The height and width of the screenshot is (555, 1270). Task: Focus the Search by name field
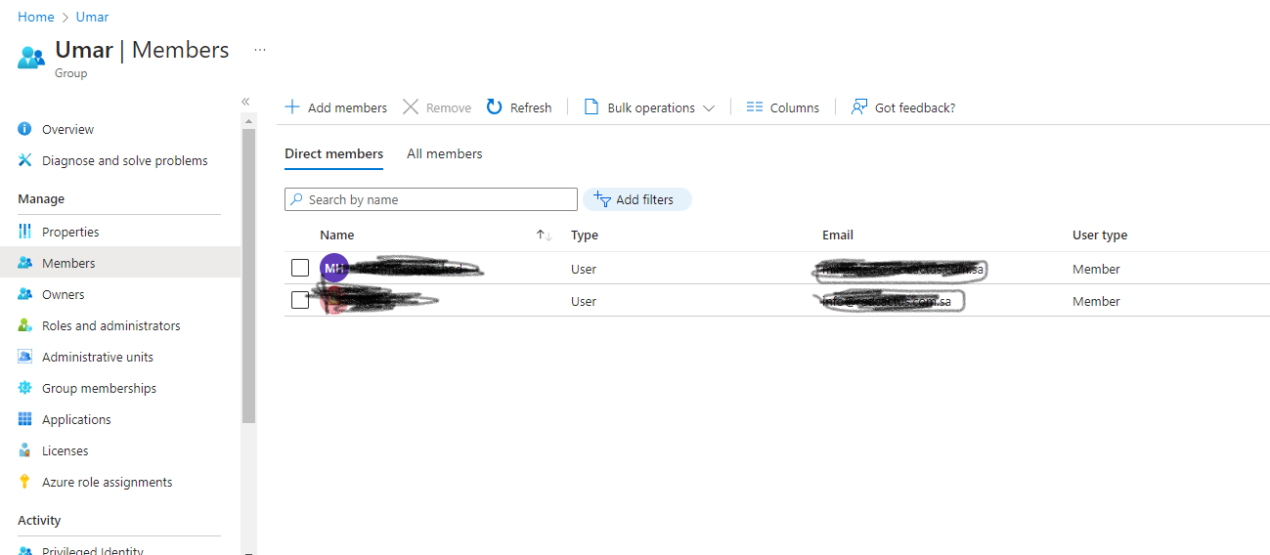click(431, 199)
